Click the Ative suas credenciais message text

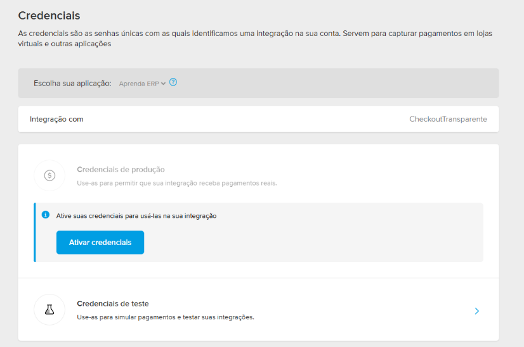pos(136,216)
